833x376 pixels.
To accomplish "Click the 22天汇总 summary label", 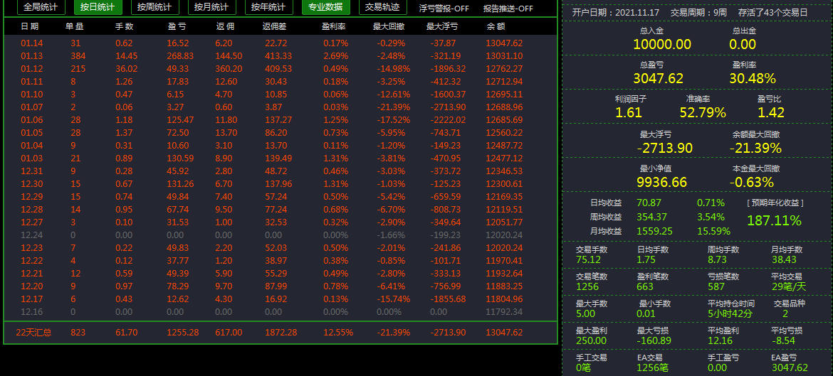I will pos(34,333).
